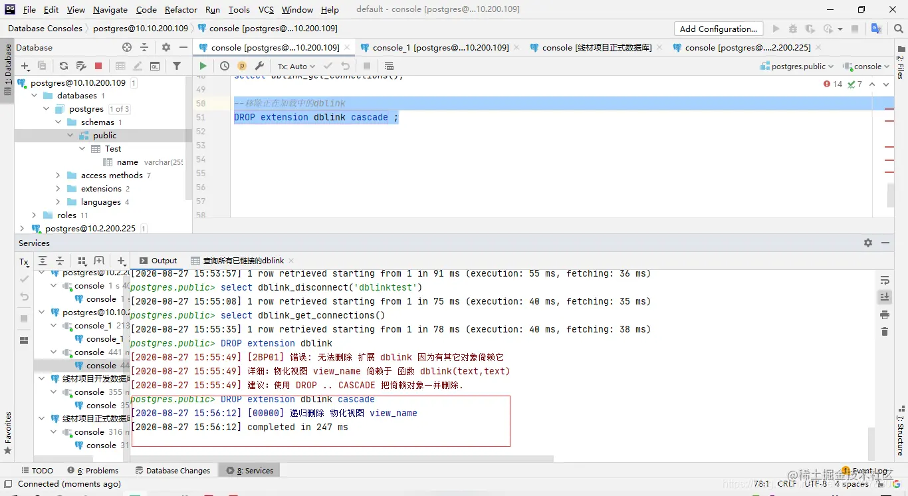Expand the roles folder
908x496 pixels.
click(x=34, y=215)
